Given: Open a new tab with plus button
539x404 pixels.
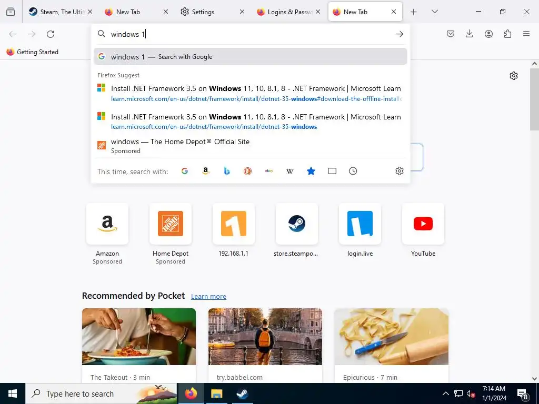Looking at the screenshot, I should (414, 12).
